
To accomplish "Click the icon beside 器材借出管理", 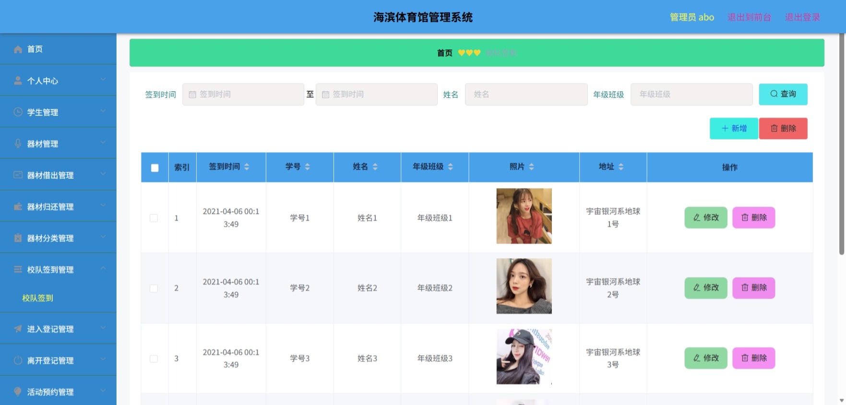I will [18, 175].
